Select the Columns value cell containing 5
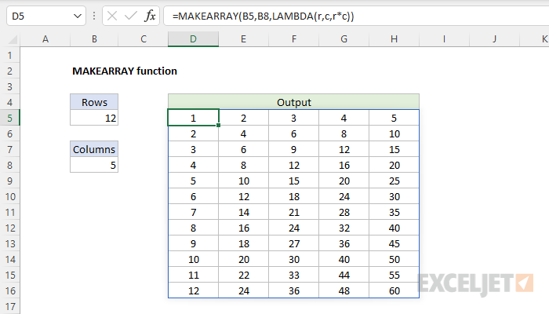This screenshot has height=314, width=549. coord(94,165)
